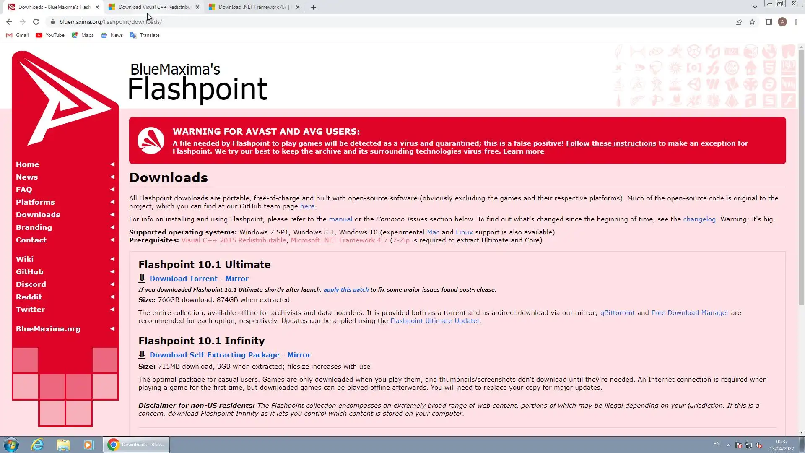Switch to Download Visual C++ Redistributable tab
The image size is (805, 453).
[x=154, y=7]
